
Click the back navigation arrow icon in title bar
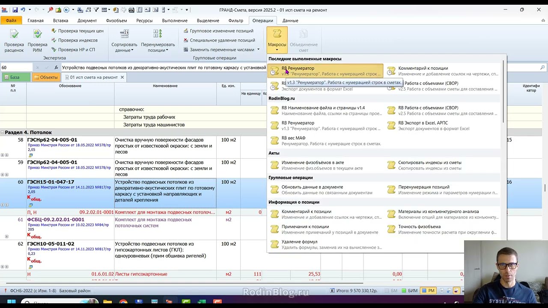(66, 10)
